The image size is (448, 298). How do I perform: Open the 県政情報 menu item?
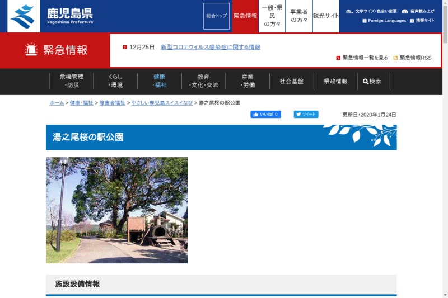[335, 81]
